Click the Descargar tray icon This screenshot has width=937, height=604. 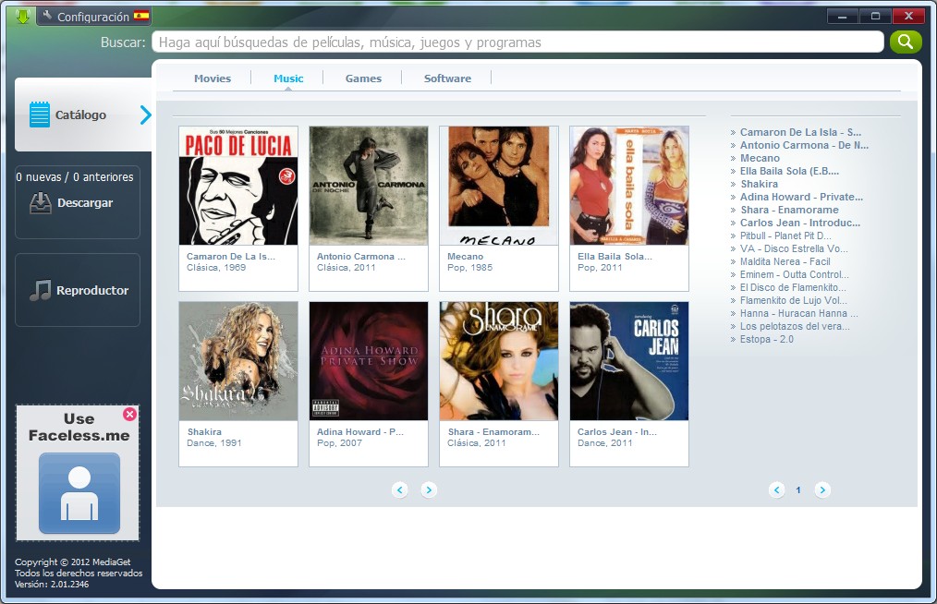[x=40, y=203]
